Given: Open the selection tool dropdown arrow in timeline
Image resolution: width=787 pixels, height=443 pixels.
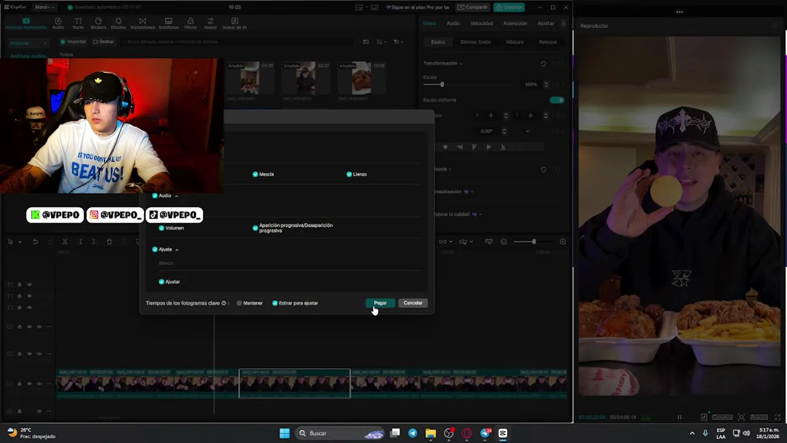Looking at the screenshot, I should click(20, 242).
